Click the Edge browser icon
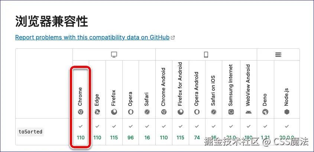Image resolution: width=314 pixels, height=152 pixels. click(x=97, y=112)
